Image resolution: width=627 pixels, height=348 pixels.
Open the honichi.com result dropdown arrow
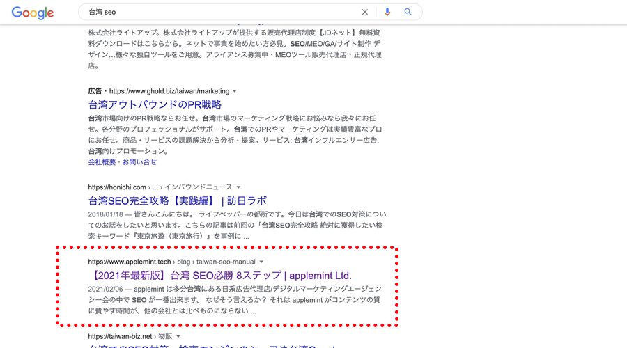(x=239, y=187)
